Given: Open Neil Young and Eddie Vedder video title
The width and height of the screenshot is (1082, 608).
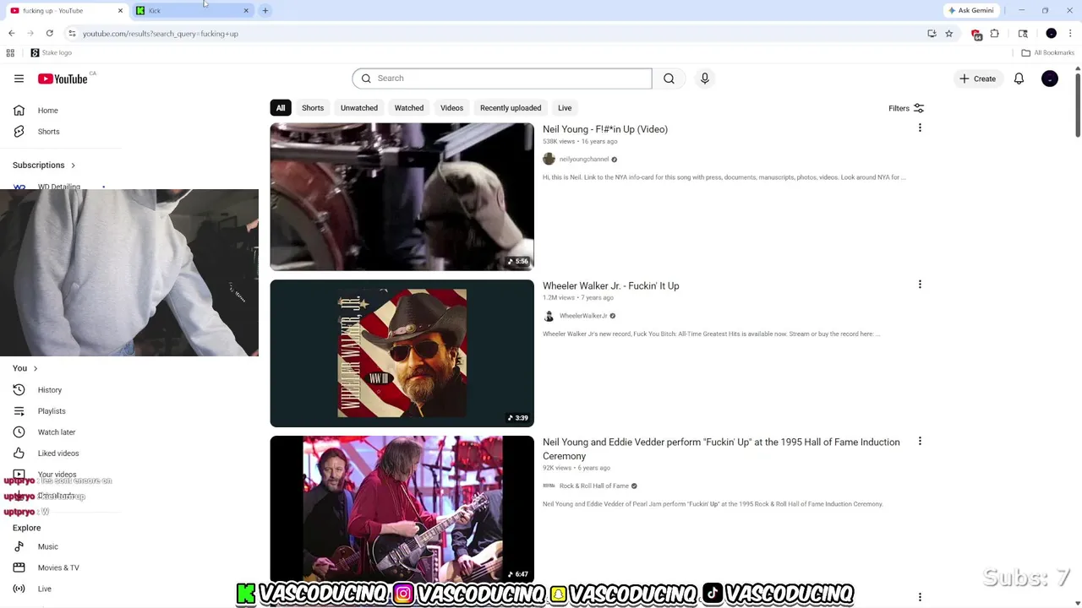Looking at the screenshot, I should [721, 448].
